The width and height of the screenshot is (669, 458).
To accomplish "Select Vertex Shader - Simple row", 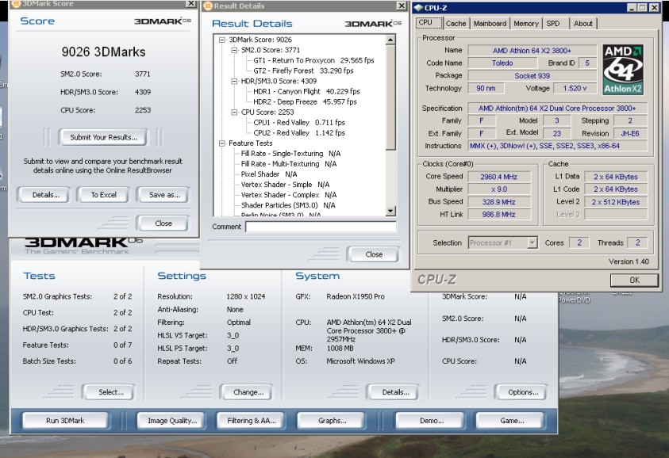I will 285,185.
